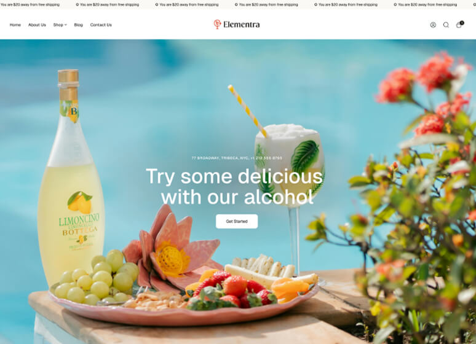The image size is (476, 344).
Task: Click the Elementra rose logo icon
Action: [x=217, y=25]
